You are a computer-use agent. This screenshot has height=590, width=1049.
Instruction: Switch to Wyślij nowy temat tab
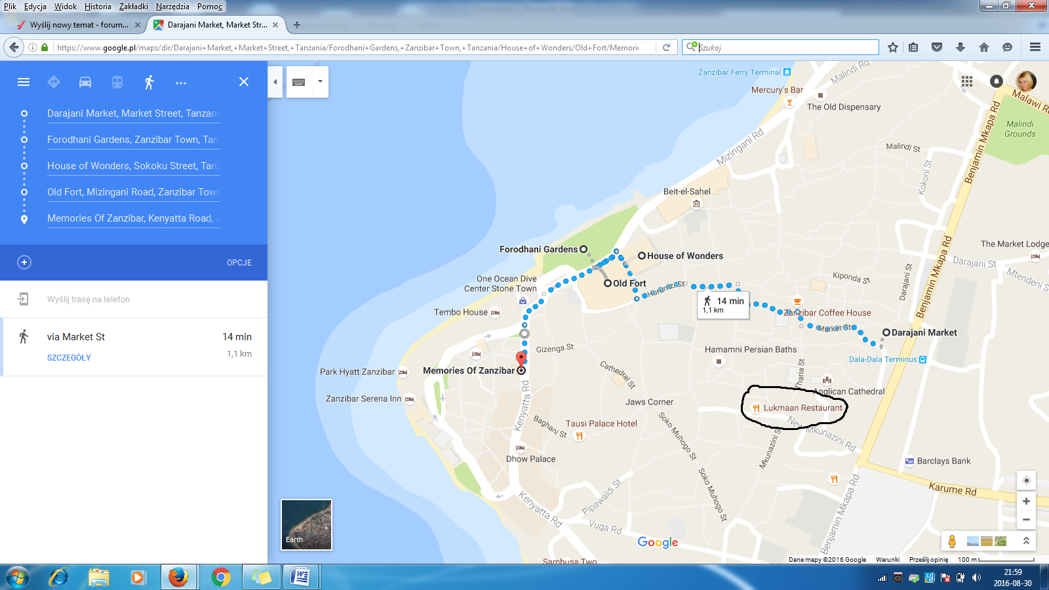(77, 25)
